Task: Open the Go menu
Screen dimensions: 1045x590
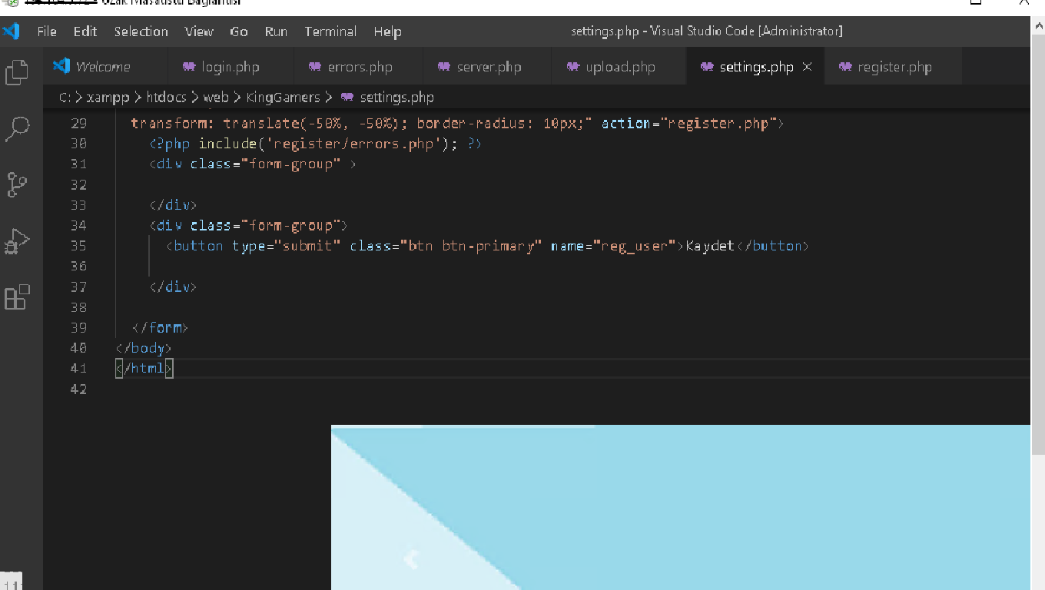Action: pos(239,31)
